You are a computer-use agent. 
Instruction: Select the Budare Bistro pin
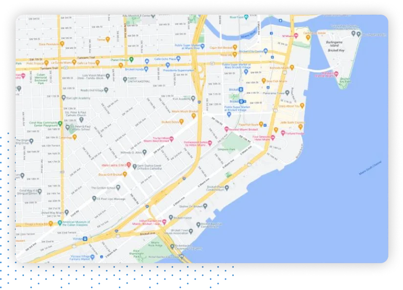[181, 122]
